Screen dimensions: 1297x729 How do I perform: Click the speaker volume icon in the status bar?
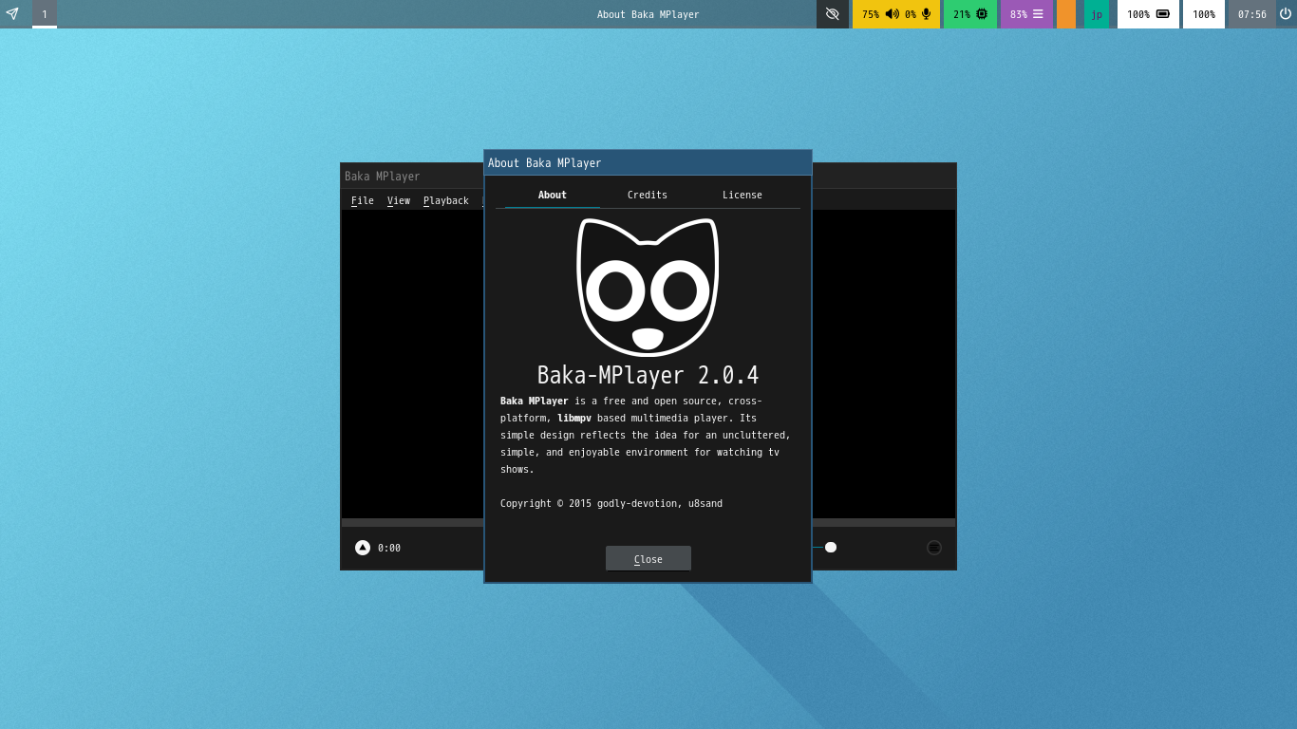(891, 14)
